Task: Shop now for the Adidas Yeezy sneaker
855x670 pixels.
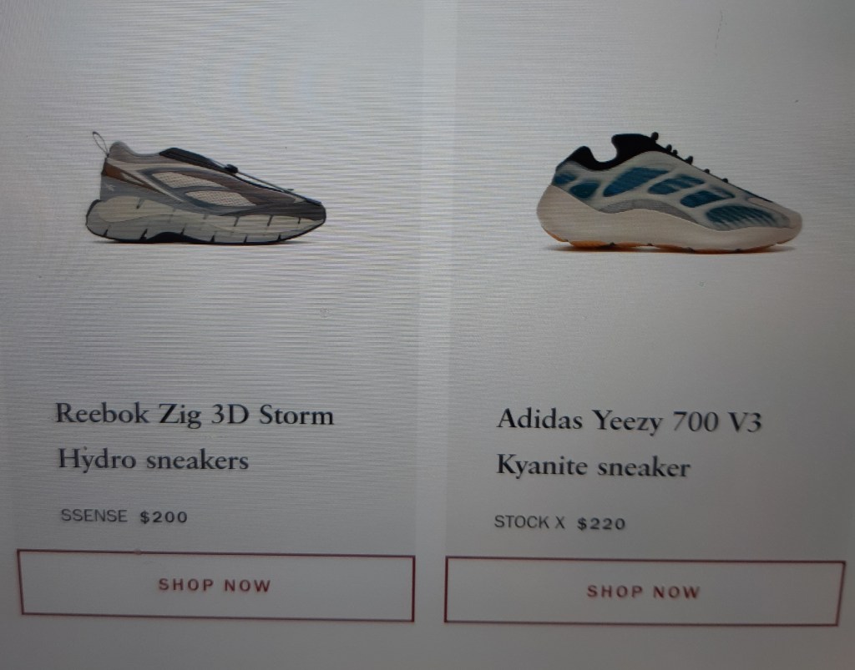Action: pyautogui.click(x=645, y=592)
